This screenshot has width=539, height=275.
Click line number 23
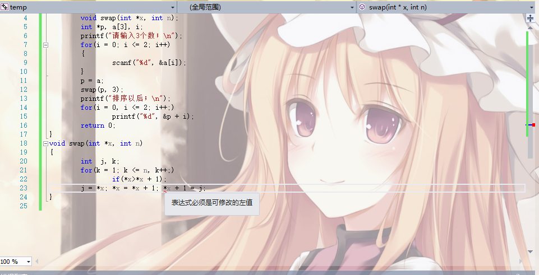pos(24,188)
